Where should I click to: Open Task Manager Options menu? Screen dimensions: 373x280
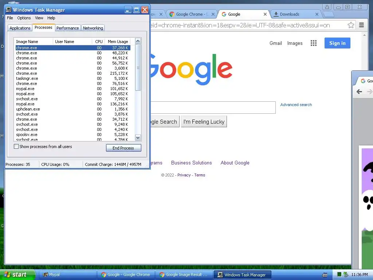coord(24,18)
